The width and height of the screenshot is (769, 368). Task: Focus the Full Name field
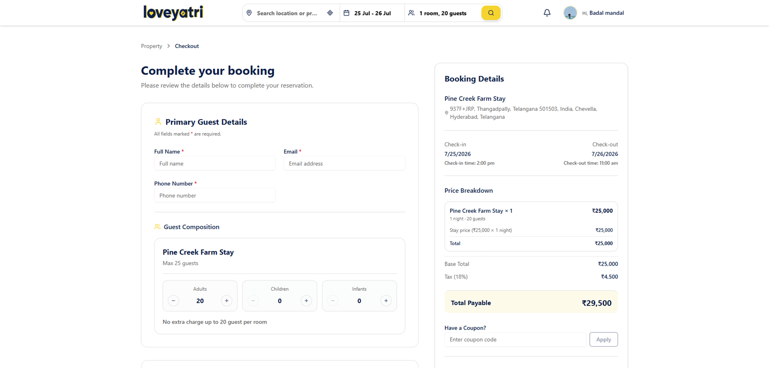click(x=215, y=164)
